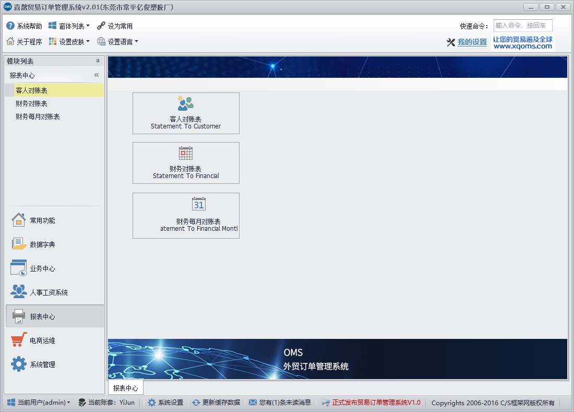
Task: Click 当前账套: YiJun status entry
Action: (106, 403)
